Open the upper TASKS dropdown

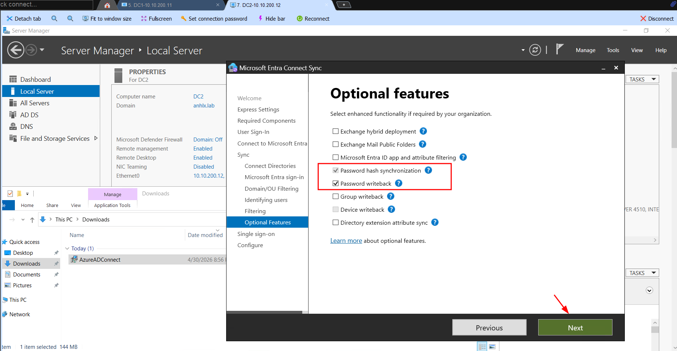pos(642,79)
